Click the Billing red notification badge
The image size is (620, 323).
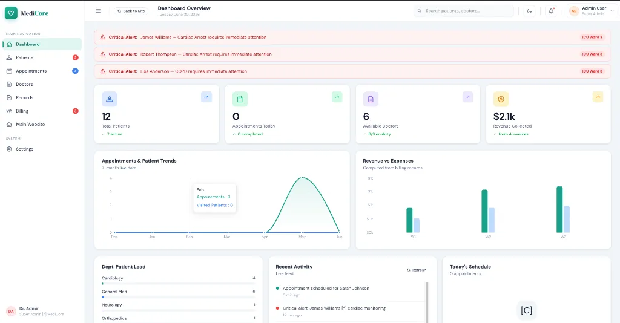pos(75,111)
